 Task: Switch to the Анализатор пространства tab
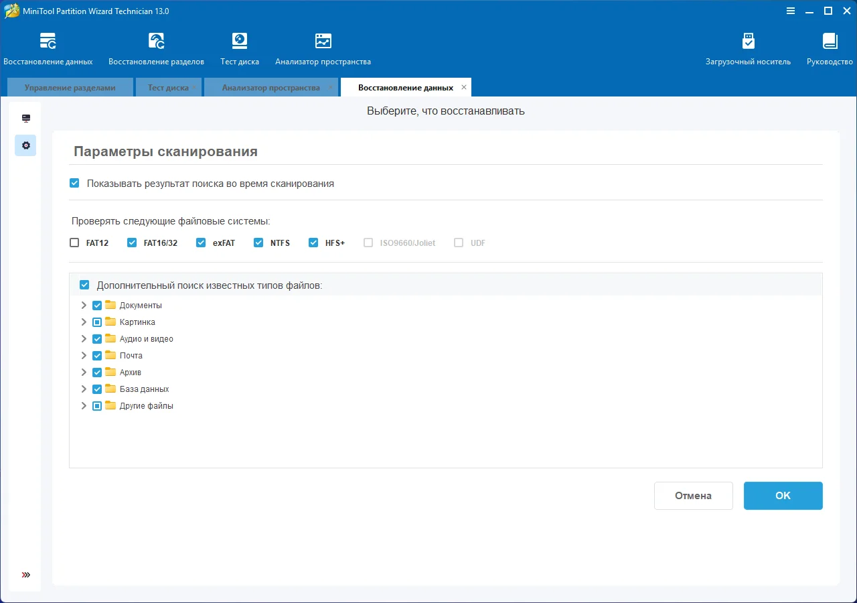270,88
